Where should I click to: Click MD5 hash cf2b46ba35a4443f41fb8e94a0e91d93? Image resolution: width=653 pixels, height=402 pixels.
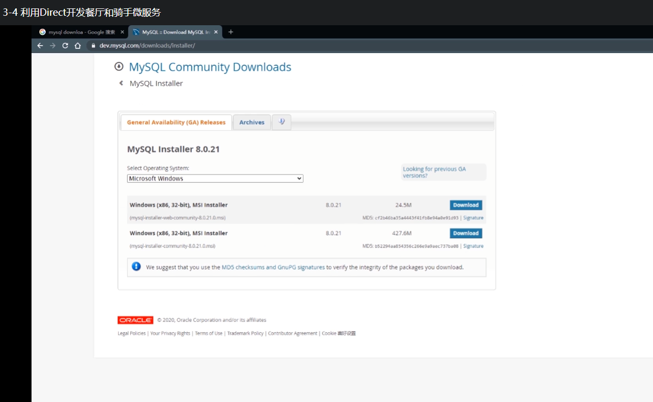(417, 218)
